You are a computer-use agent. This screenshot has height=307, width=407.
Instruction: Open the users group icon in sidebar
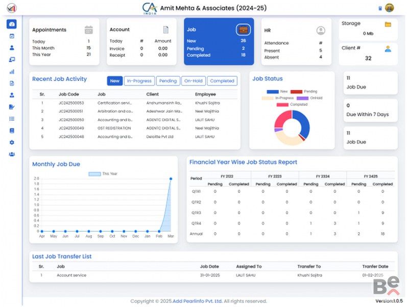pos(12,154)
